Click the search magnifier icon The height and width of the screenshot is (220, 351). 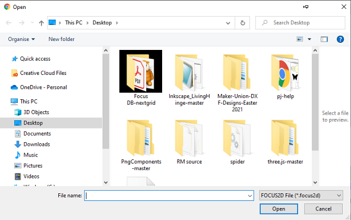pos(265,23)
